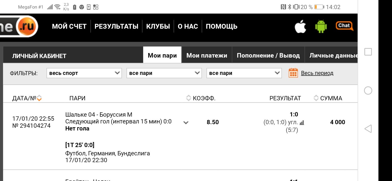Toggle sort arrows beside КОЭФФ. column
The image size is (392, 181).
pyautogui.click(x=188, y=98)
